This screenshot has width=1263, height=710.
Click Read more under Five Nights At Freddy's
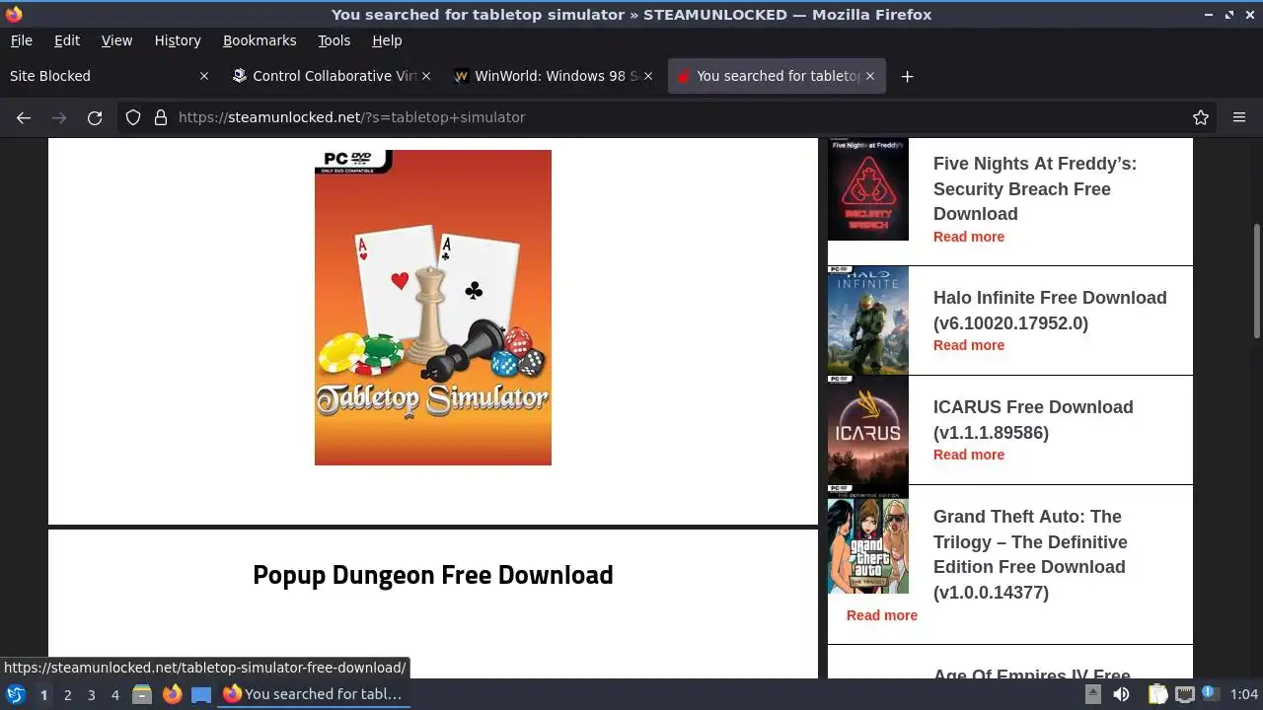tap(969, 237)
